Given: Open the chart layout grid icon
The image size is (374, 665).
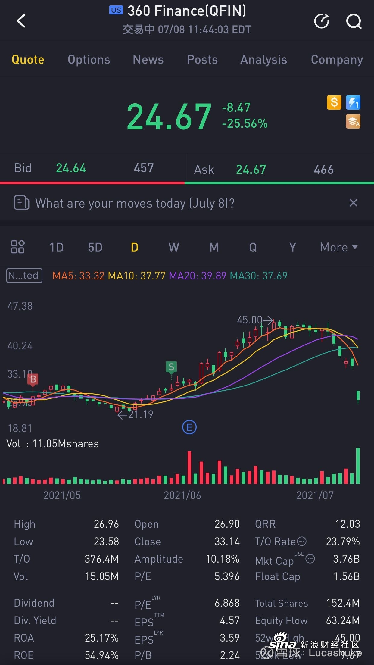Looking at the screenshot, I should [x=18, y=247].
